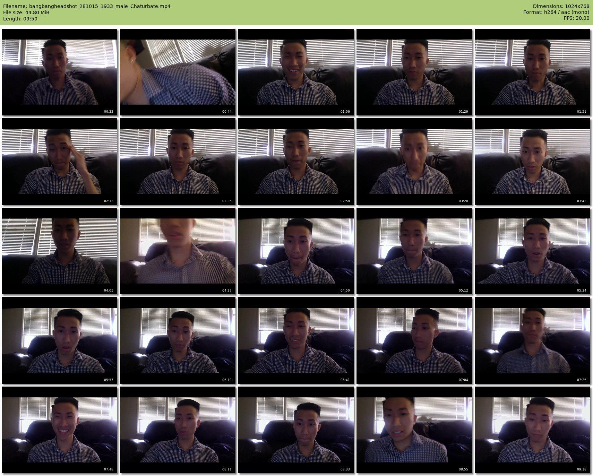Open the thumbnail stamped 02:13

pos(60,162)
